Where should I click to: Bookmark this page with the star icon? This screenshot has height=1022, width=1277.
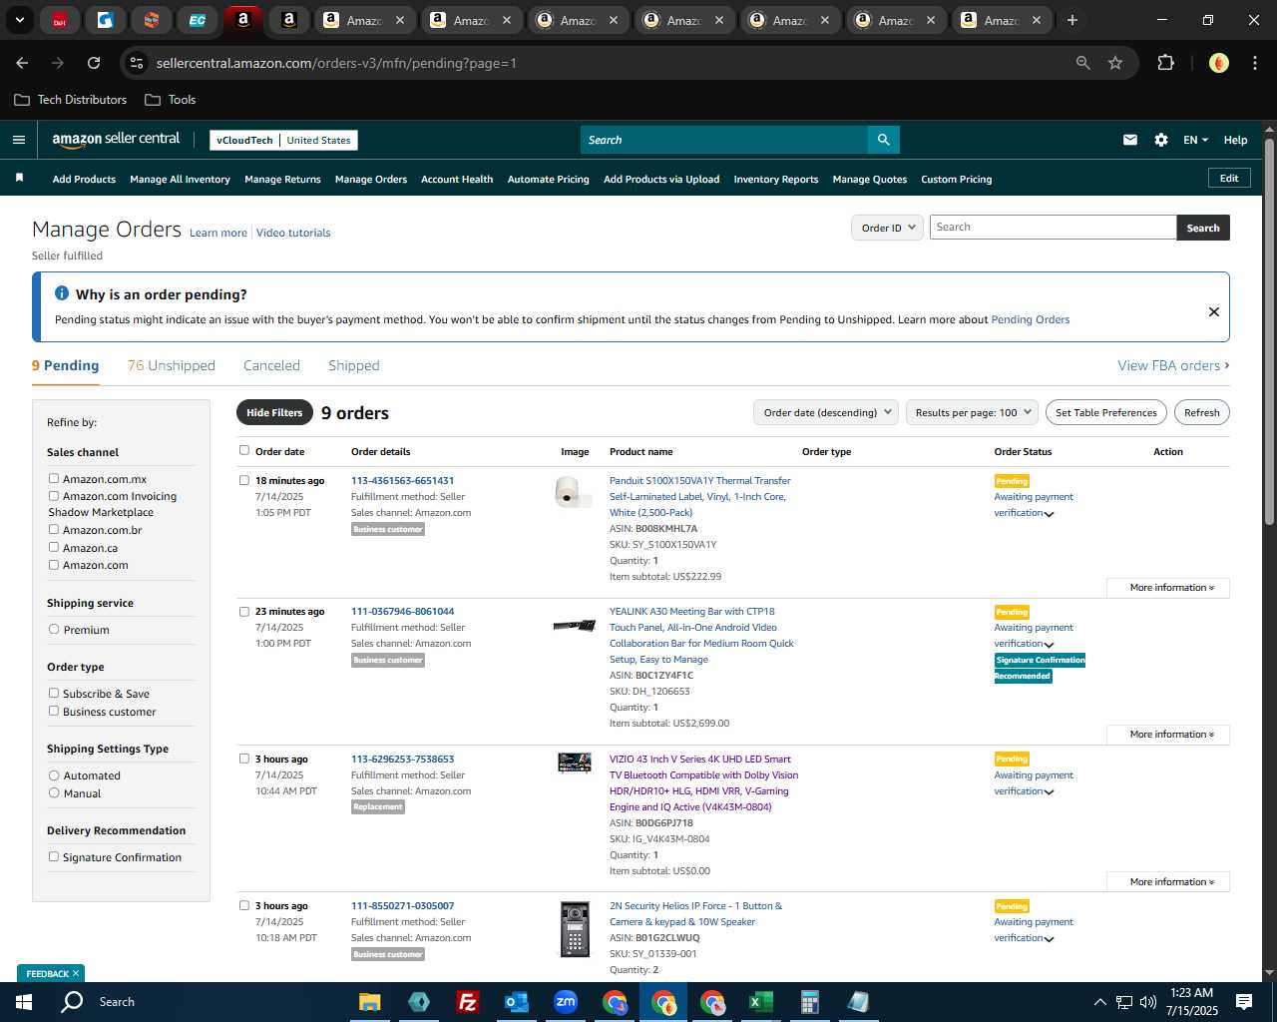point(1115,63)
